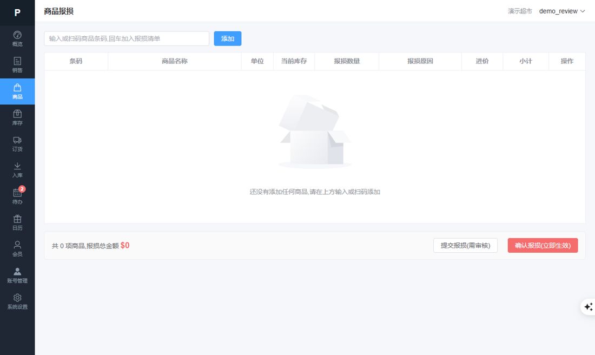This screenshot has height=355, width=595.
Task: Open 待办 to-do with badge 2
Action: [x=17, y=196]
